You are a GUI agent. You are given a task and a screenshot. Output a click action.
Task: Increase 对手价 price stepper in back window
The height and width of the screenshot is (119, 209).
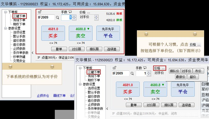tap(96, 16)
